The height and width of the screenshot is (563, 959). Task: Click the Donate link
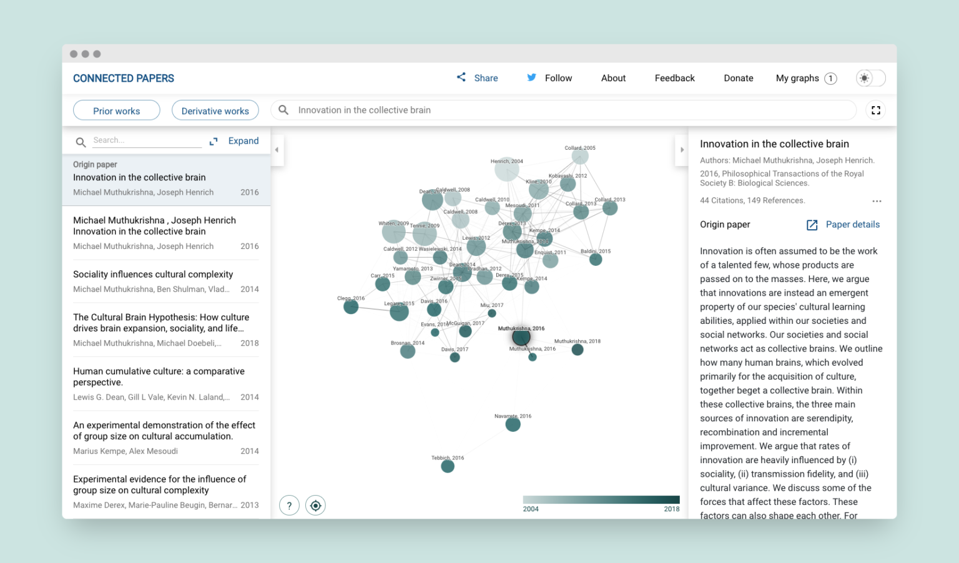coord(739,78)
